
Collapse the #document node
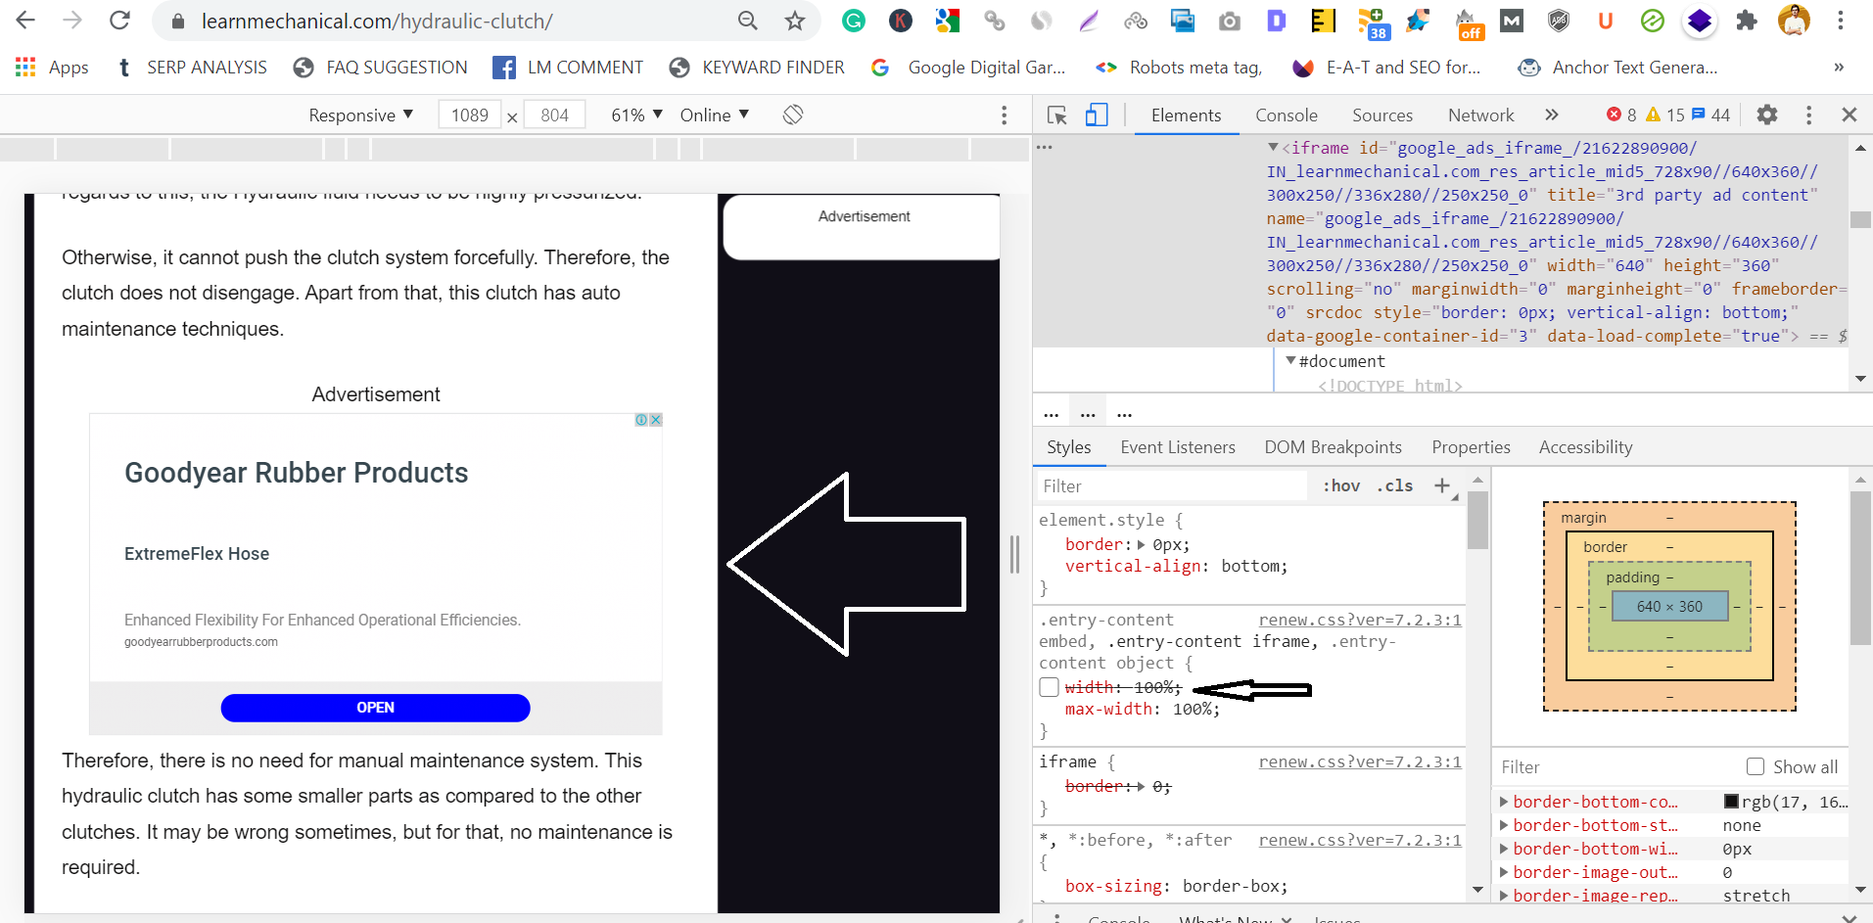tap(1291, 361)
